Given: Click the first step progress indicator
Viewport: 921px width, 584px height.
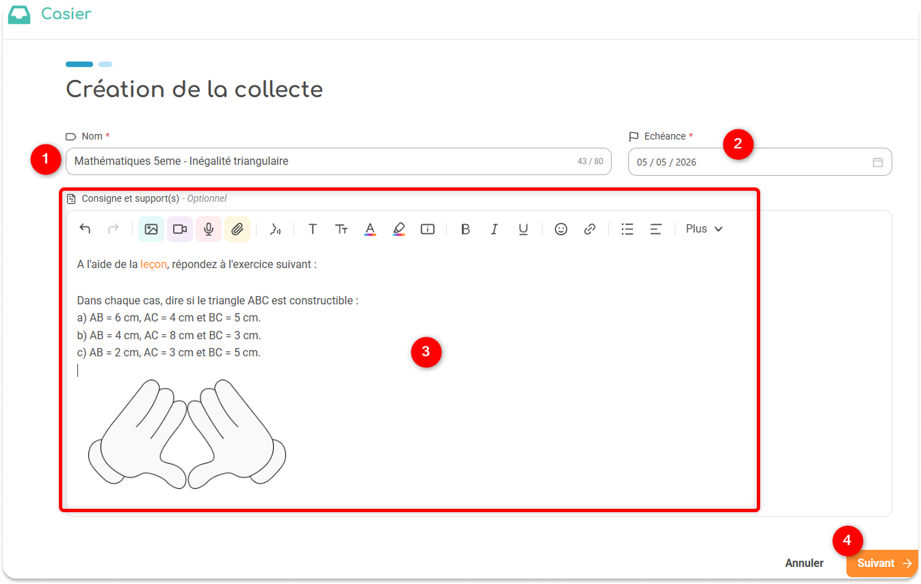Looking at the screenshot, I should tap(79, 64).
